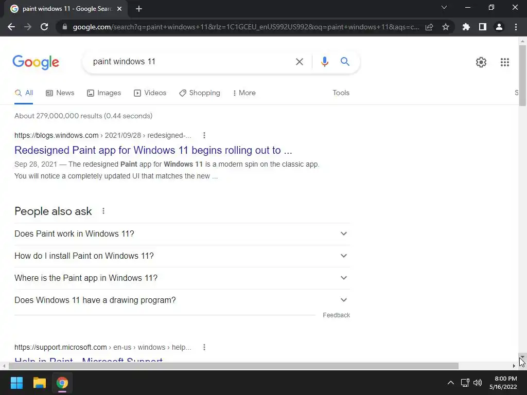Expand 'How do I install Paint on Windows 11?'
This screenshot has height=395, width=527.
(x=182, y=256)
